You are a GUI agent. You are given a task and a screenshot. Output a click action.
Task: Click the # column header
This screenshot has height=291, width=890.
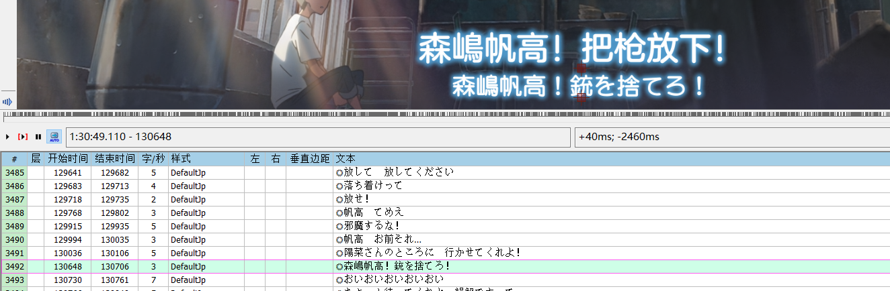tap(14, 159)
